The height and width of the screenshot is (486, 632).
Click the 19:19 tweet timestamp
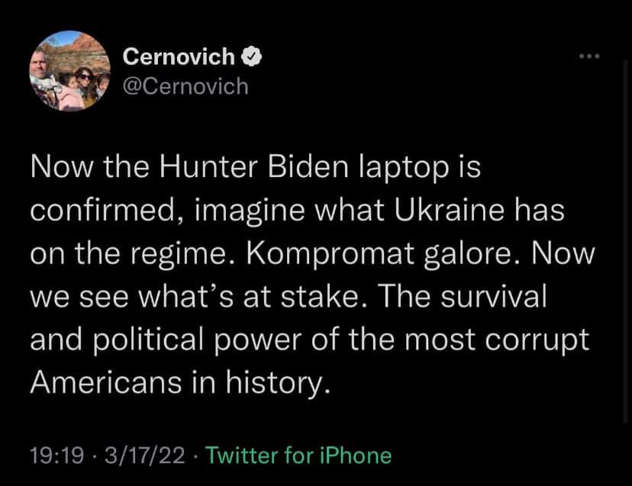tap(56, 455)
